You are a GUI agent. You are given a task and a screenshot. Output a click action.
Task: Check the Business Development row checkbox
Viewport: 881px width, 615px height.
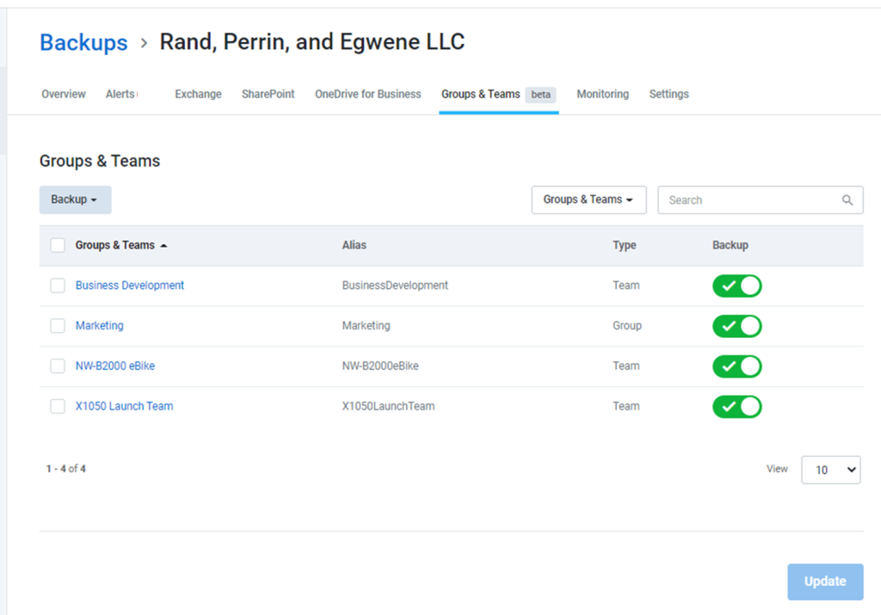pyautogui.click(x=58, y=286)
